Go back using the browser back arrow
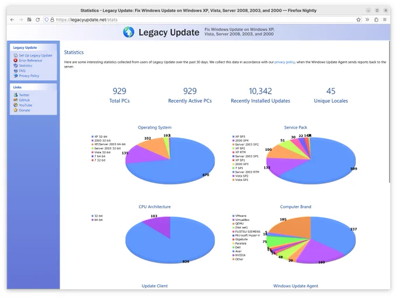This screenshot has height=297, width=397. pos(12,20)
